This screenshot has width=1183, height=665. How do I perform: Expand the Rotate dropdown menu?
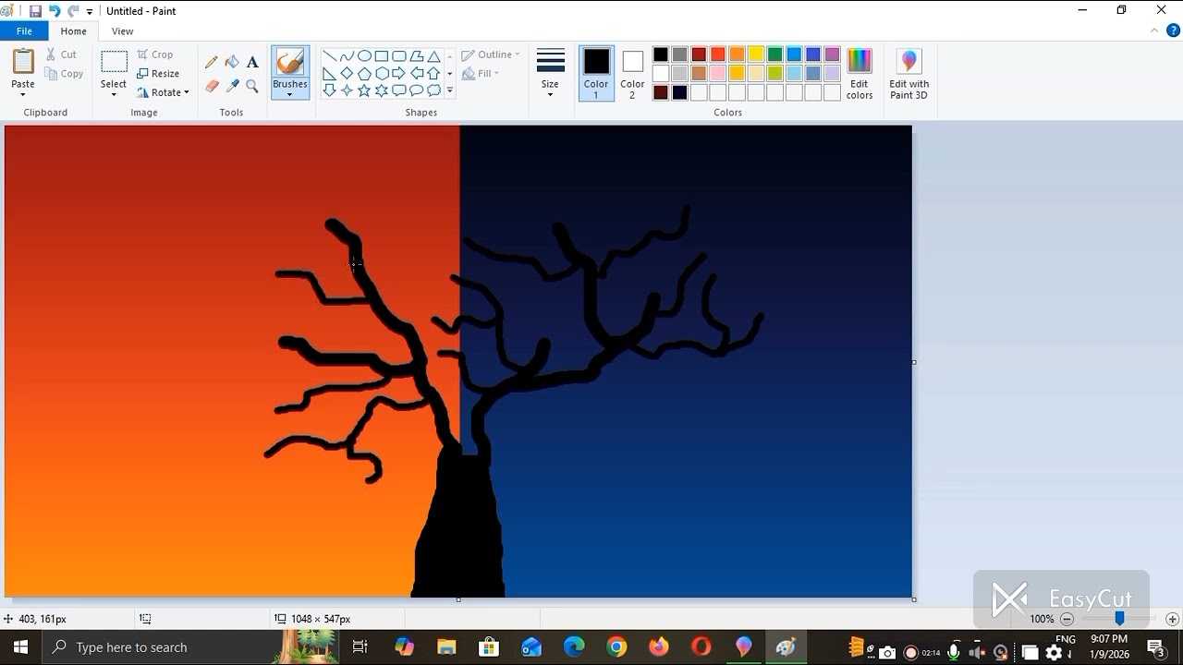coord(186,92)
